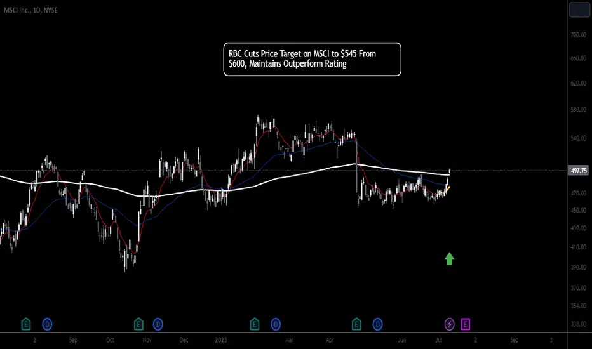Click the 390.00 price axis label
592x349 pixels.
(579, 267)
